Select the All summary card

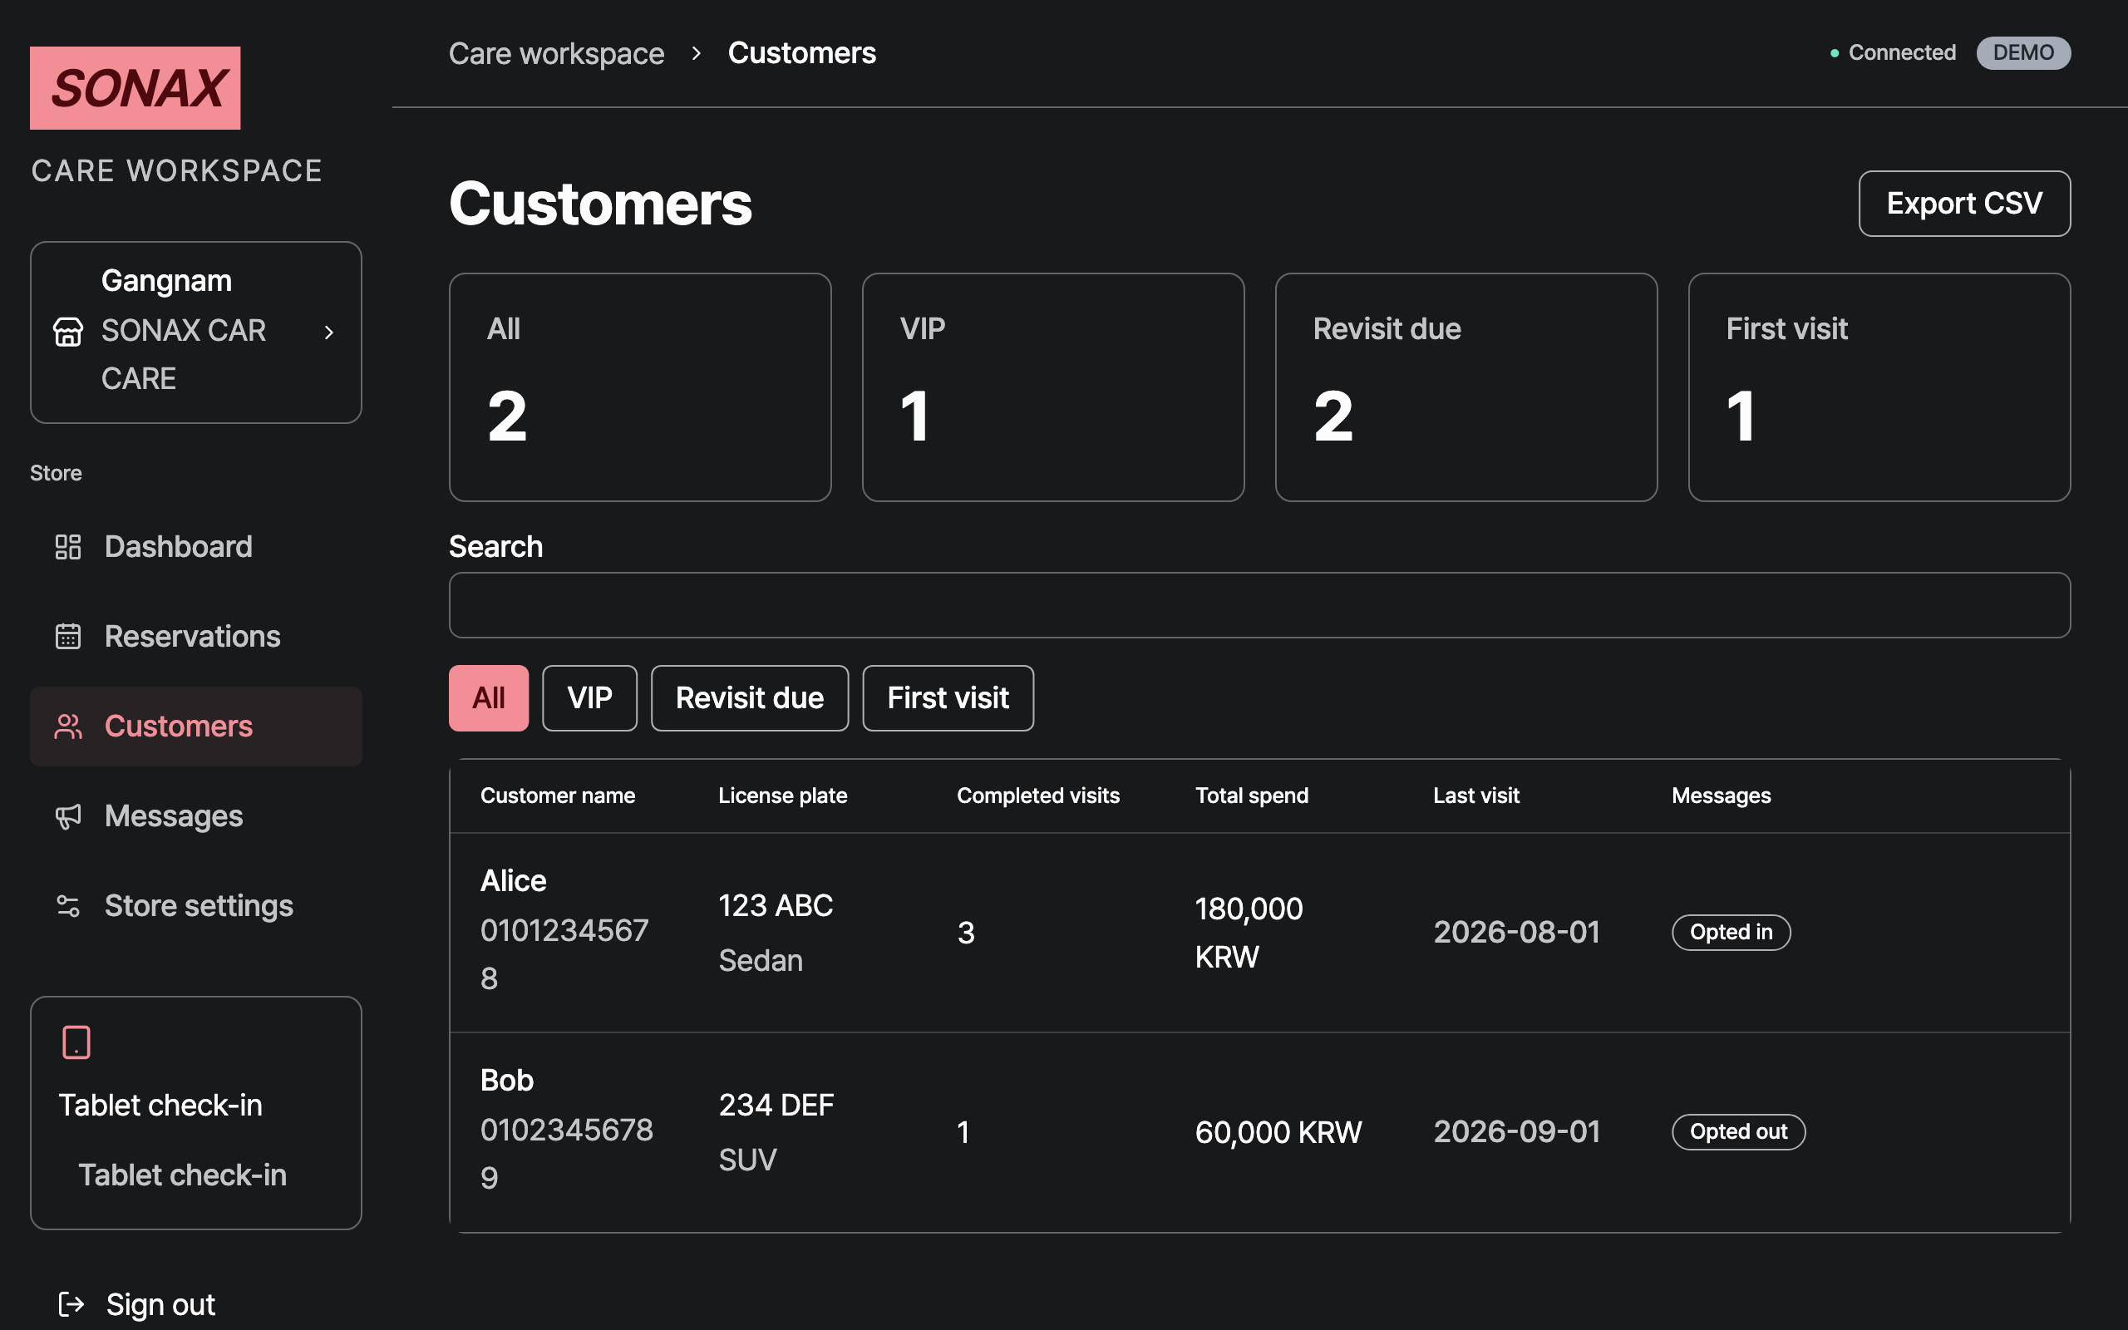pos(640,387)
